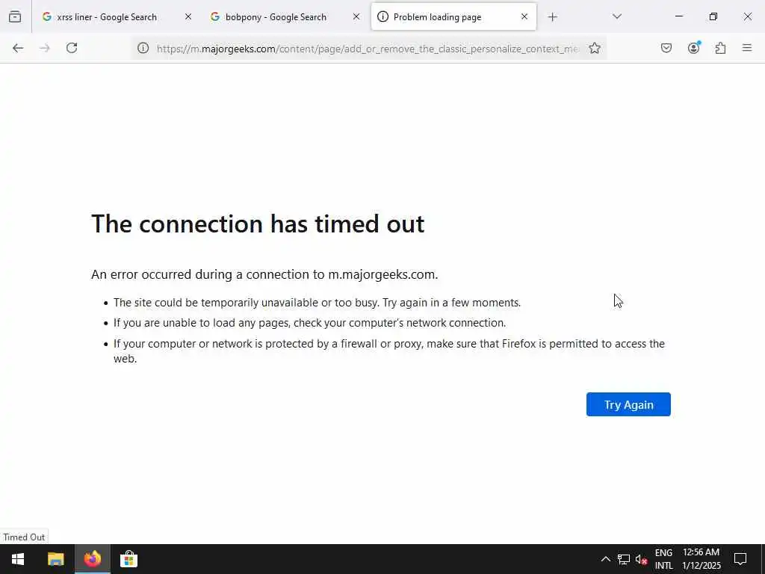This screenshot has height=574, width=765.
Task: Open File Explorer from the taskbar
Action: (55, 559)
